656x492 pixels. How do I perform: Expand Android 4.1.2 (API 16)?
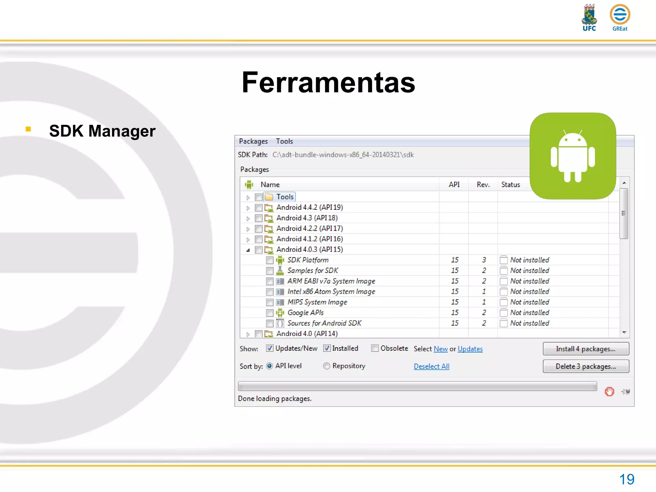coord(248,240)
